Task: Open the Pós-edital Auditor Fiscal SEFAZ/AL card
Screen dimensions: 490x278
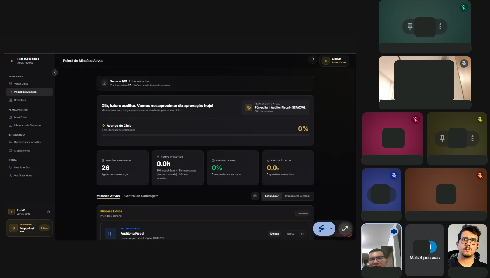Action: [x=275, y=108]
